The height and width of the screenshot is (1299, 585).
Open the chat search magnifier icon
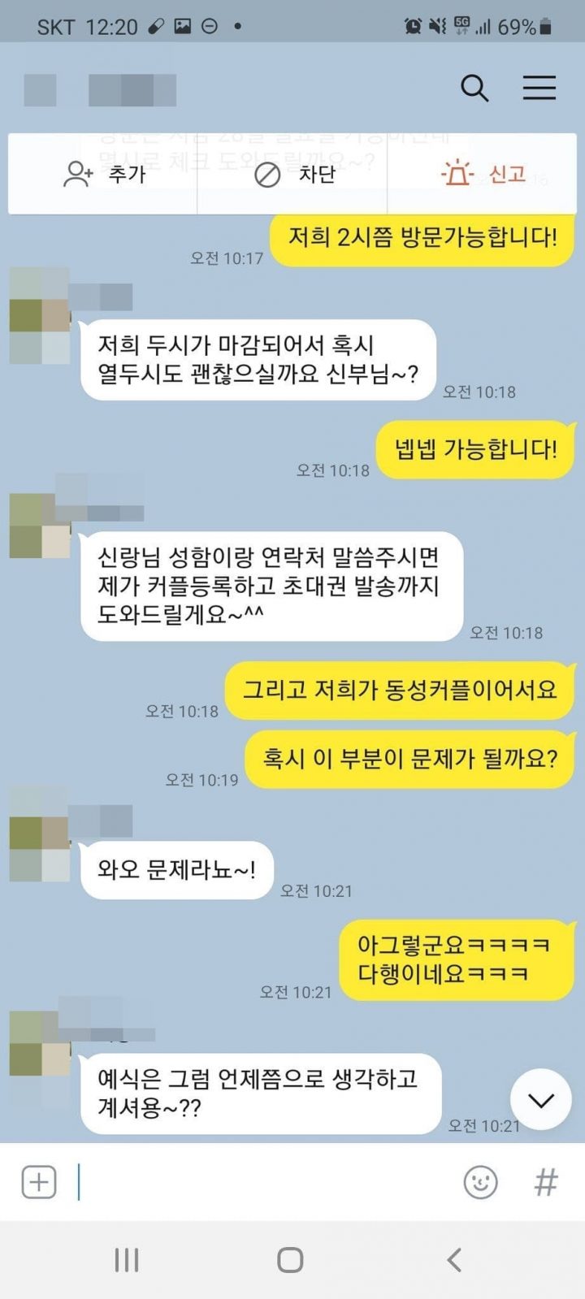(x=474, y=88)
